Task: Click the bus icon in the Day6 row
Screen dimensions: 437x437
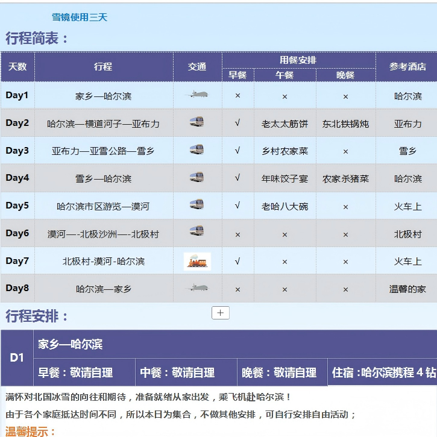Action: pyautogui.click(x=197, y=233)
